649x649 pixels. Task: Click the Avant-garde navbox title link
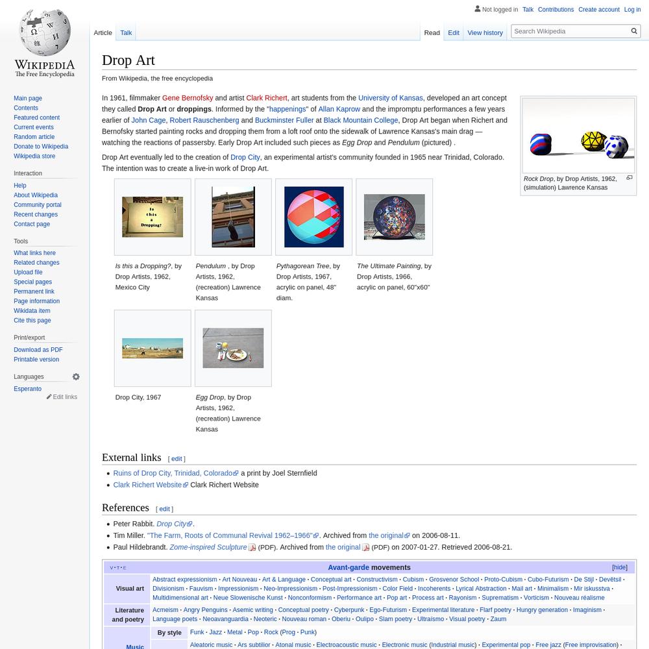point(349,567)
